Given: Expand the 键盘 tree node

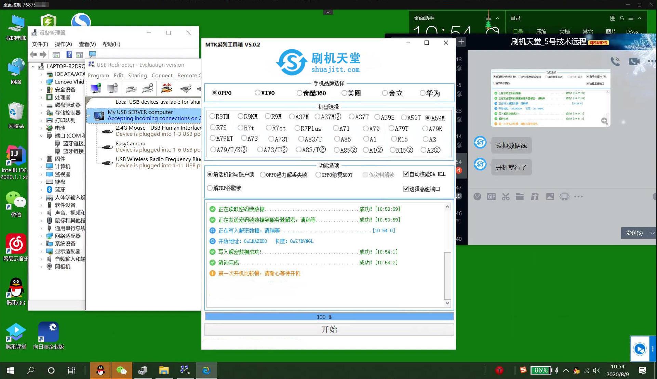Looking at the screenshot, I should click(41, 182).
